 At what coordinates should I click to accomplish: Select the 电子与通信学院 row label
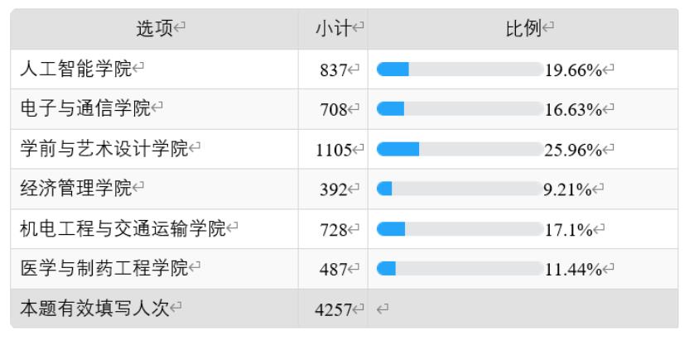tap(85, 108)
